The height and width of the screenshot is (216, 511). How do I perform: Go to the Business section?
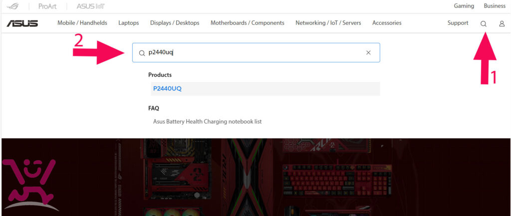(495, 6)
